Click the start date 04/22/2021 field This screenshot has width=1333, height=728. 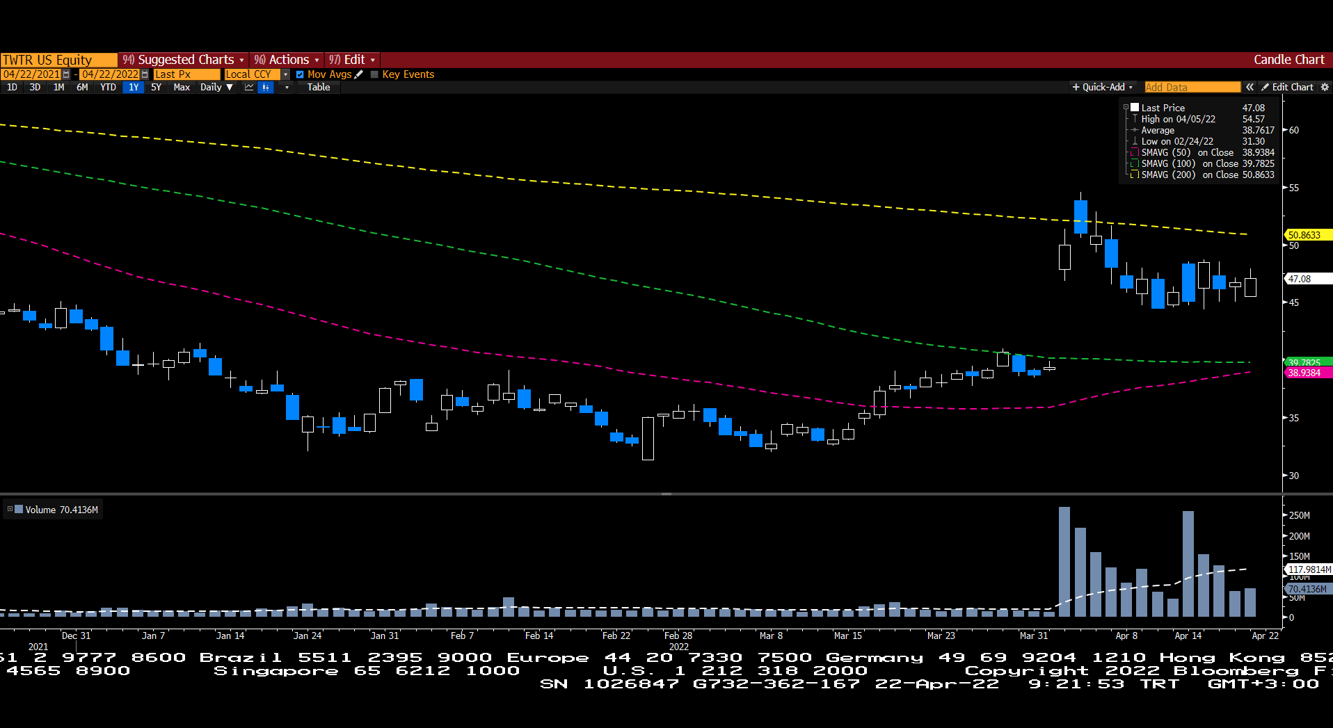(x=31, y=74)
